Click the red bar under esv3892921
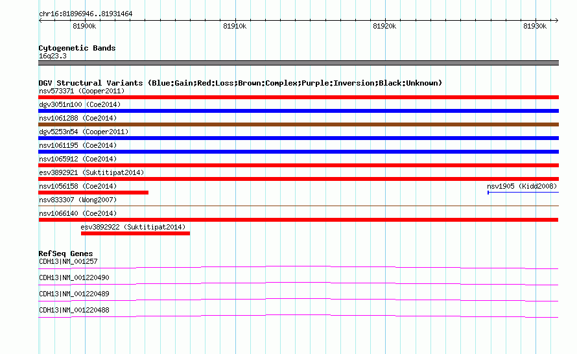The image size is (577, 354). tap(298, 179)
